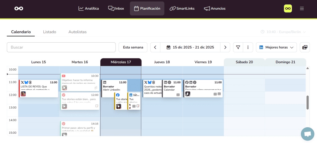Open the chat support bubble
317x143 pixels.
(307, 134)
